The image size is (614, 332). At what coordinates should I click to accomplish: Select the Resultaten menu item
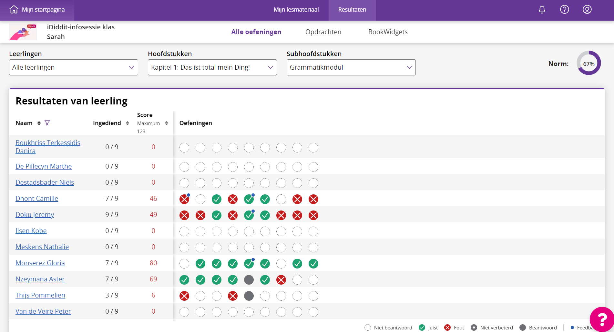pos(352,10)
